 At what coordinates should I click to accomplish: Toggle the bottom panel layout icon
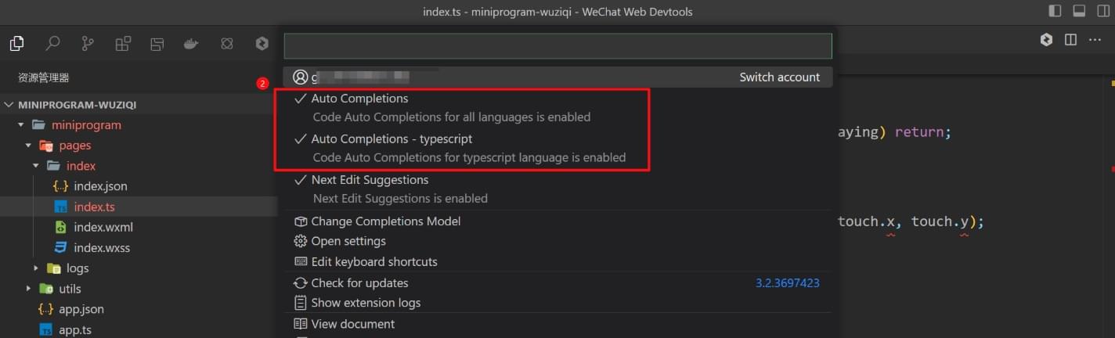[x=1079, y=12]
